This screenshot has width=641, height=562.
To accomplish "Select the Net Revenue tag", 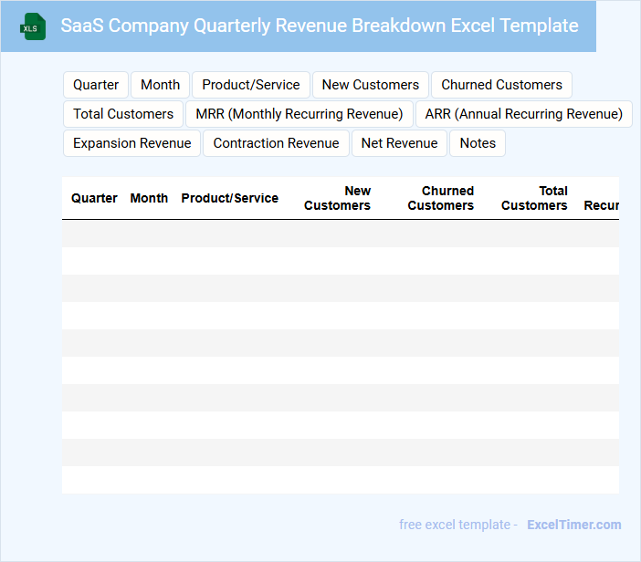I will click(x=399, y=143).
